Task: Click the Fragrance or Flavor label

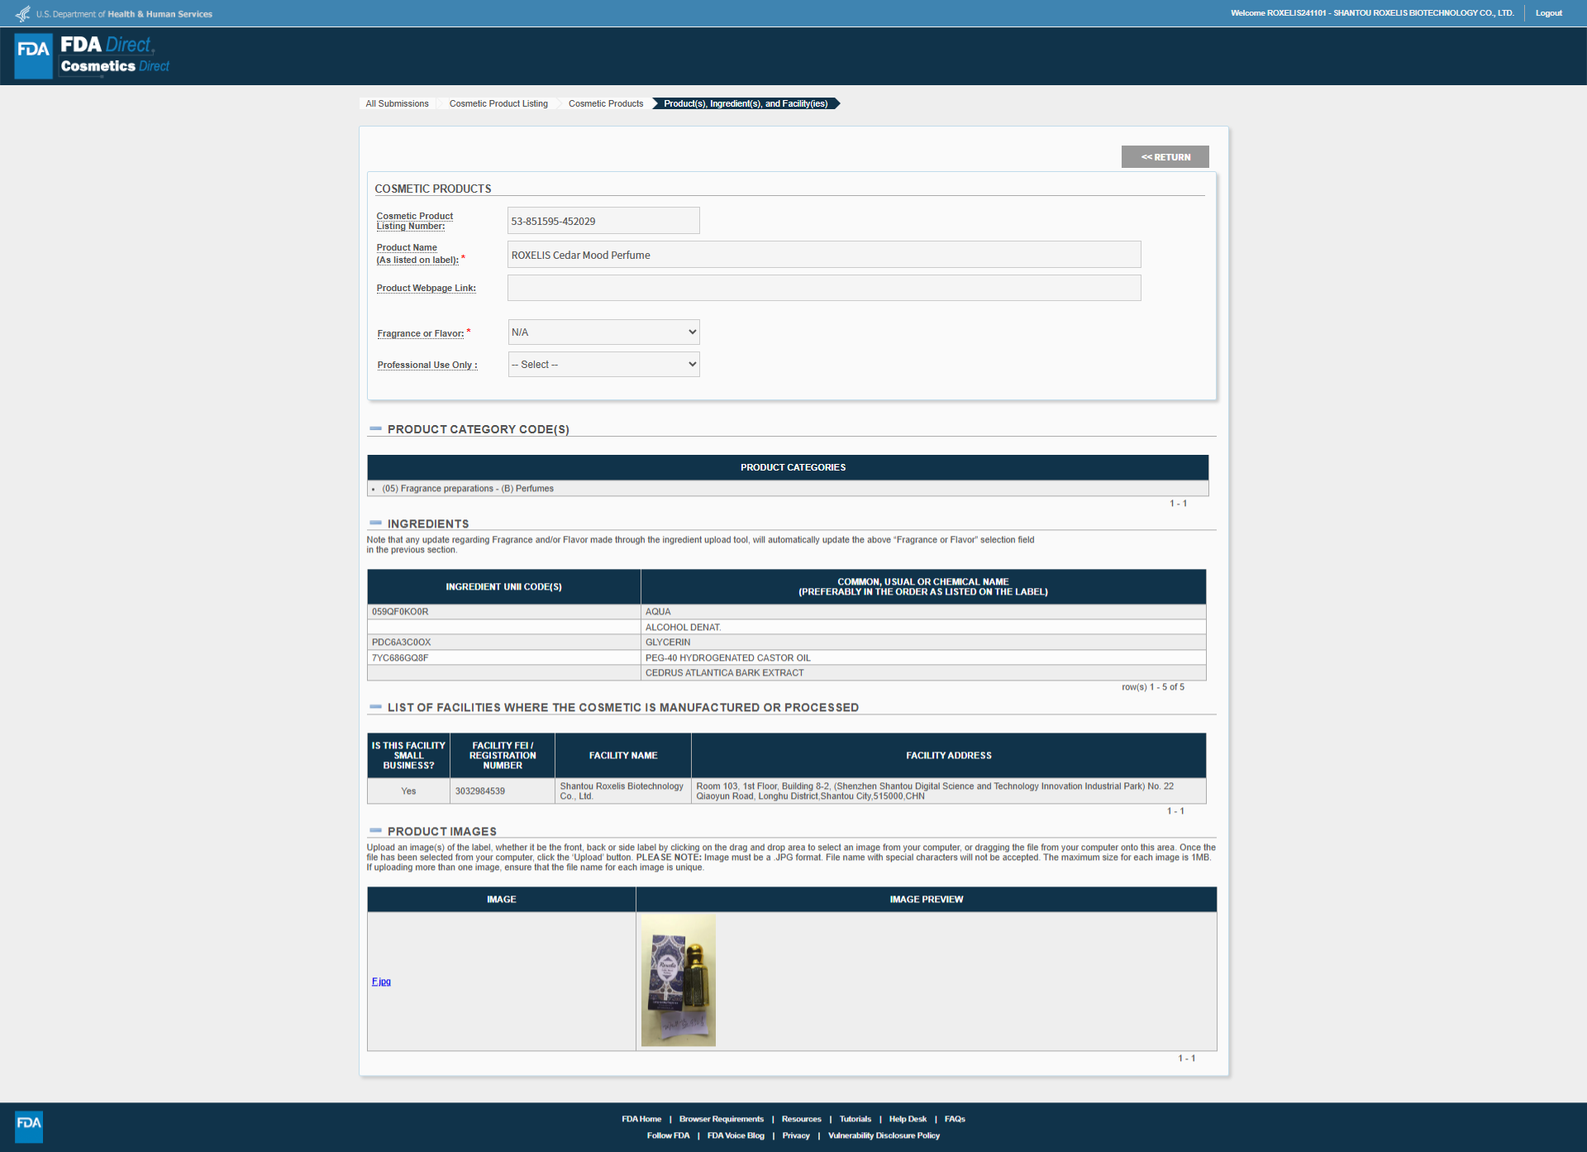Action: tap(421, 333)
